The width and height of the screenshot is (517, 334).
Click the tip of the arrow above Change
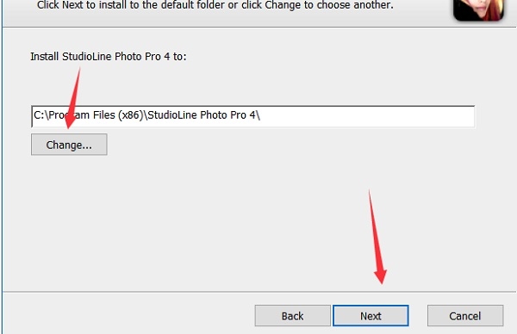(x=68, y=127)
